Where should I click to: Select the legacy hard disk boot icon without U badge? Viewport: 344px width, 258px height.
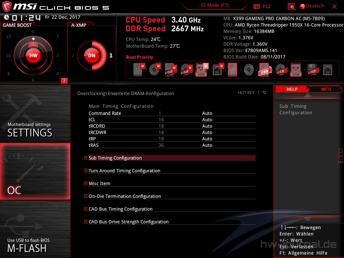coord(232,70)
